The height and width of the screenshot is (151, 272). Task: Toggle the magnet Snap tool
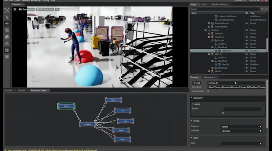(7, 44)
